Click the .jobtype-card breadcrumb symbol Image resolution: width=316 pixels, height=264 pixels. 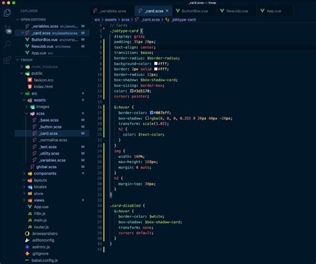pyautogui.click(x=181, y=19)
